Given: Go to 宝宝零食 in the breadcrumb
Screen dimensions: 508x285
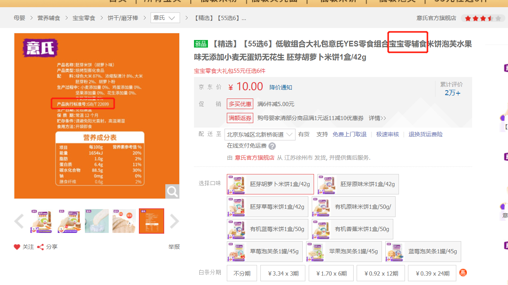Looking at the screenshot, I should (x=84, y=18).
